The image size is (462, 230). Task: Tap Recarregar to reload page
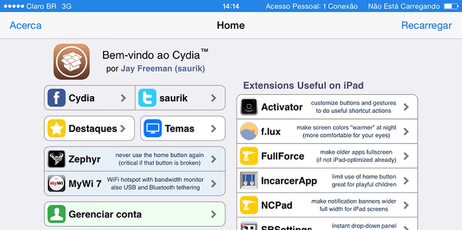pos(426,26)
